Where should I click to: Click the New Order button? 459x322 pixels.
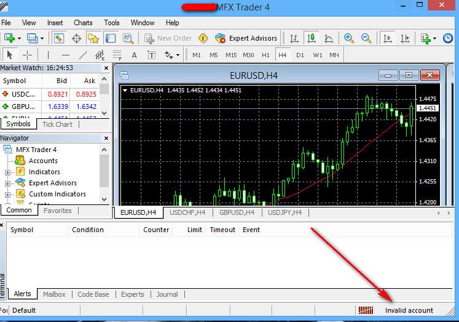[168, 38]
